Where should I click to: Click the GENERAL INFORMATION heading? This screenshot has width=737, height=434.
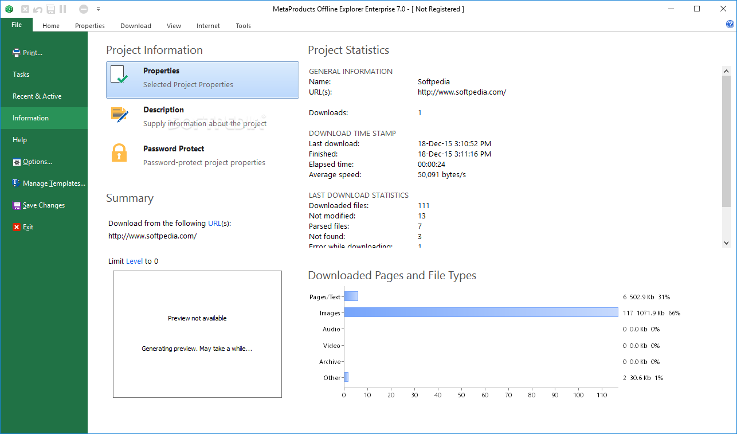pyautogui.click(x=351, y=72)
